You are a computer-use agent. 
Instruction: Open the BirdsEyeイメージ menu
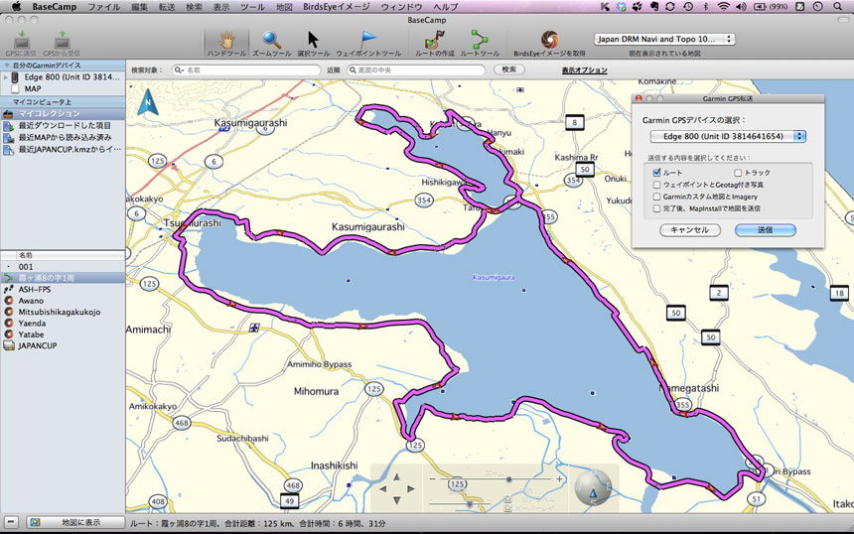336,7
